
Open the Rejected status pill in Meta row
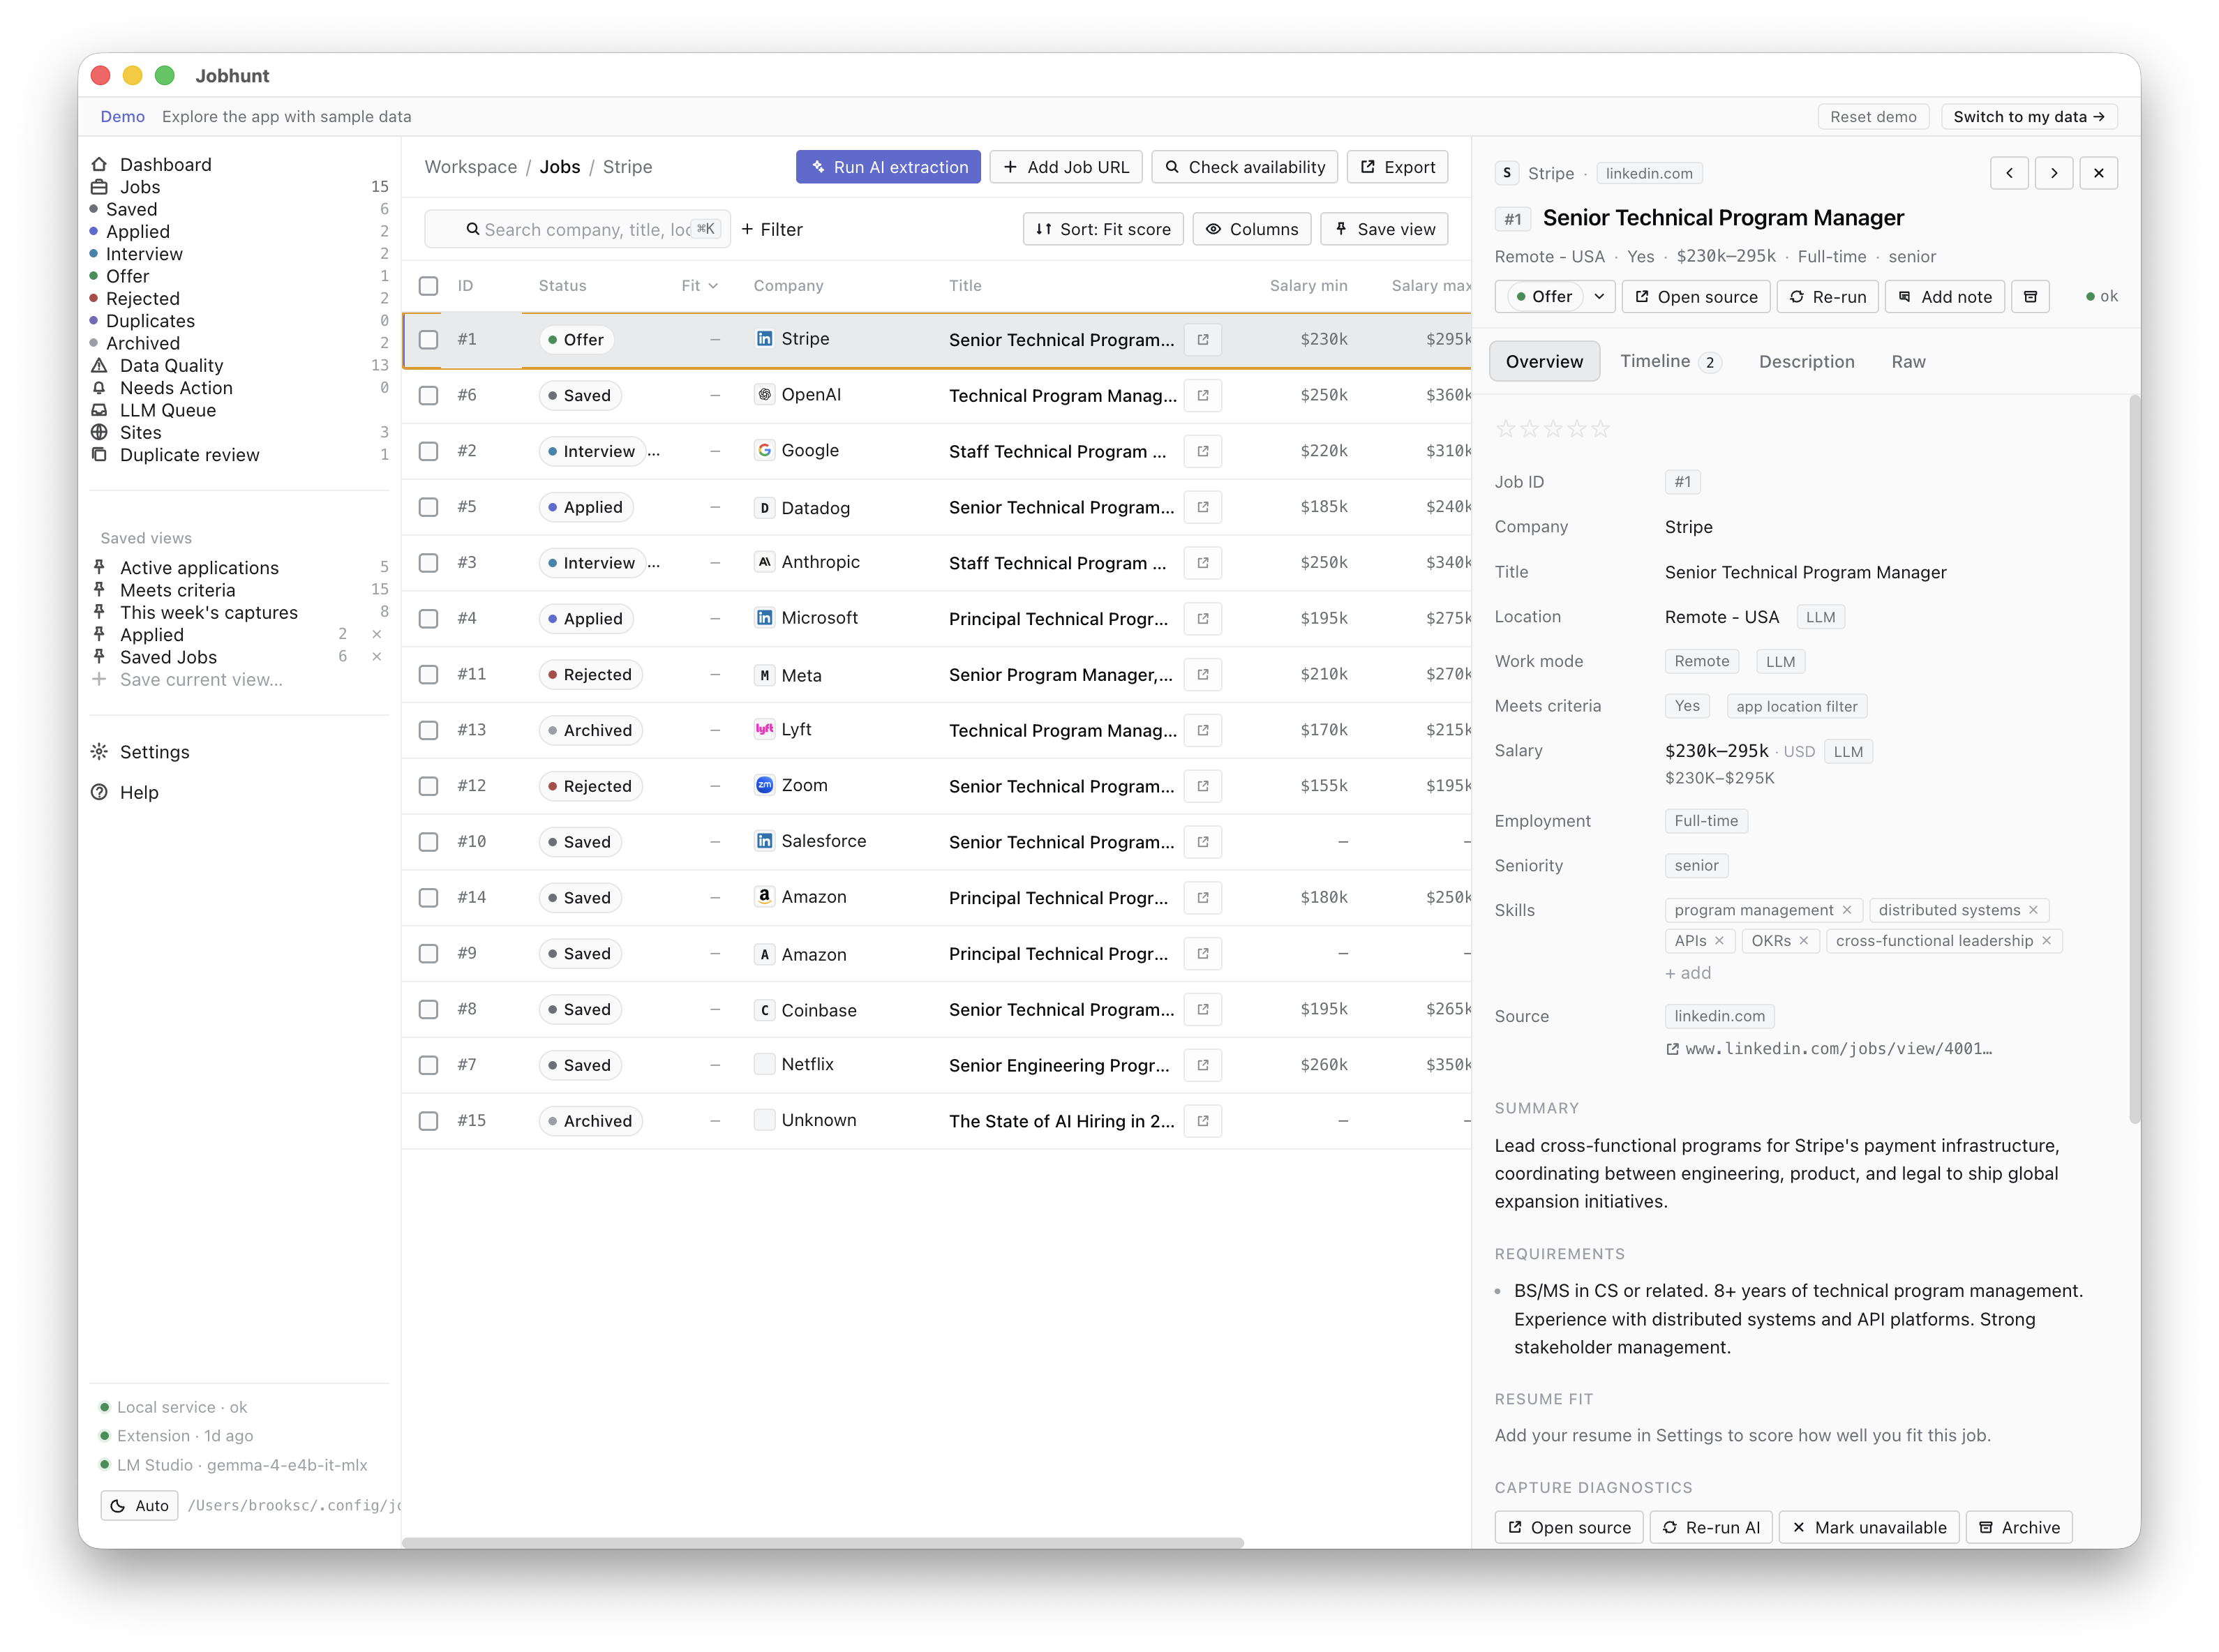tap(590, 675)
